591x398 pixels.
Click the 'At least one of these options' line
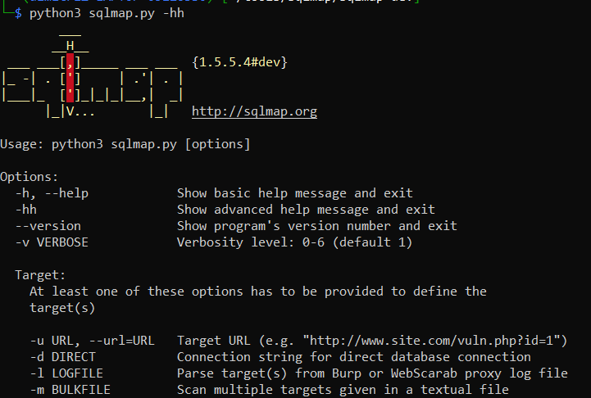tap(258, 292)
